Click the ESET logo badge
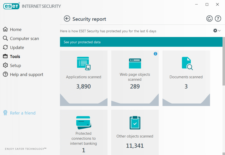The width and height of the screenshot is (225, 155). pos(11,6)
